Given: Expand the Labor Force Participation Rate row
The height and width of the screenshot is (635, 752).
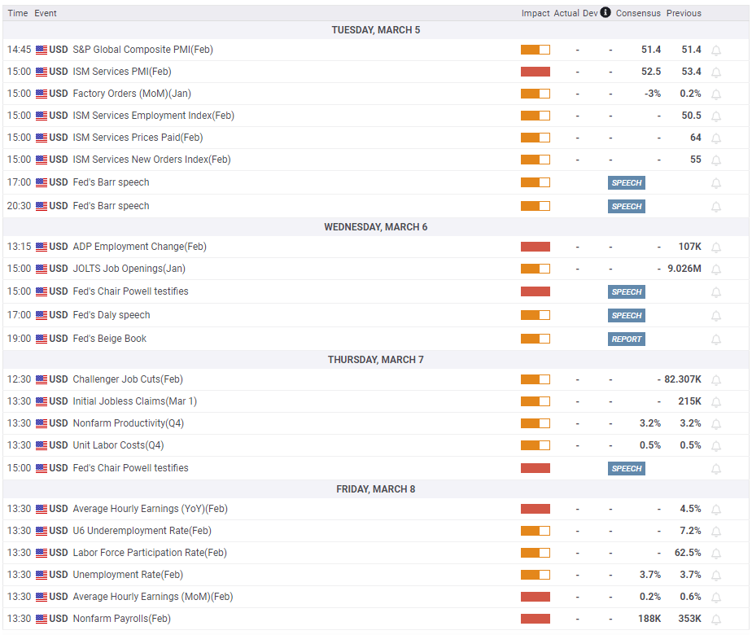Looking at the screenshot, I should [375, 553].
